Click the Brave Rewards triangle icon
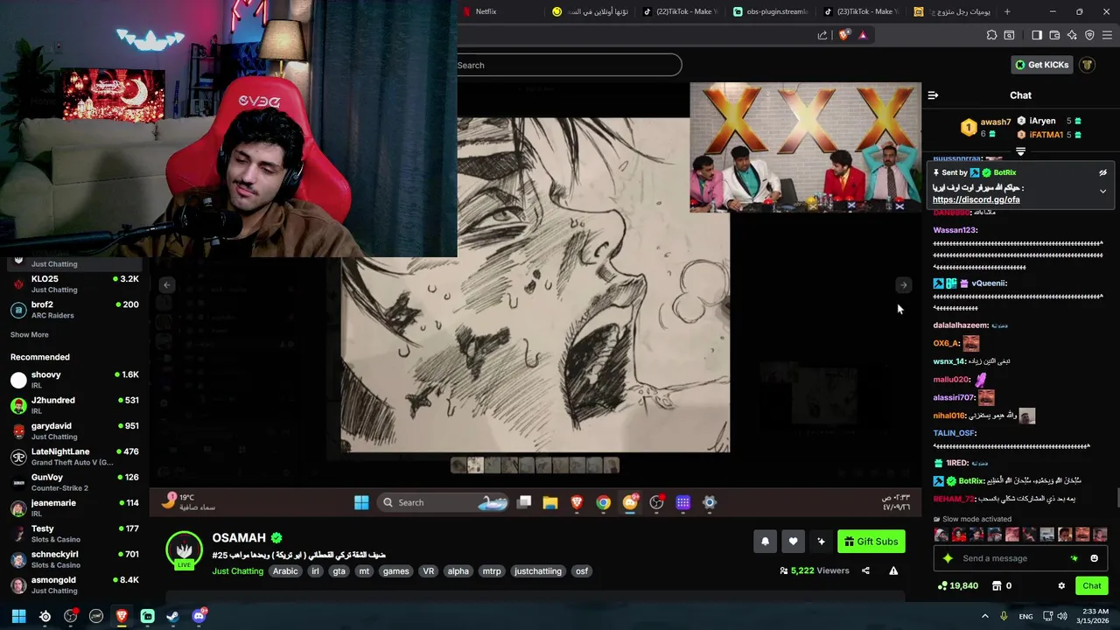Image resolution: width=1120 pixels, height=630 pixels. coord(863,35)
